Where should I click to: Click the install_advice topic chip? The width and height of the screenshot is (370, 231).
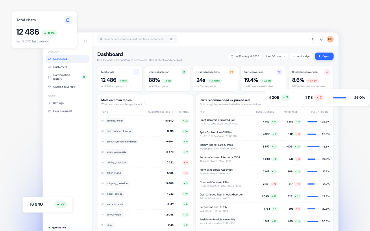[x=114, y=194]
